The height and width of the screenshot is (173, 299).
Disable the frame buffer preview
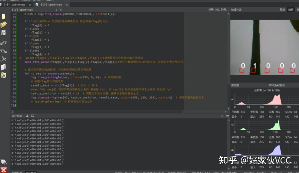(298, 9)
